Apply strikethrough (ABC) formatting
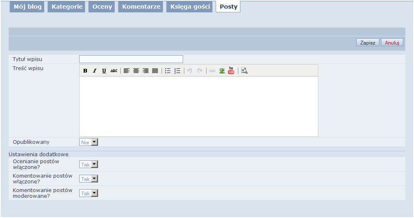This screenshot has width=414, height=218. pyautogui.click(x=114, y=71)
